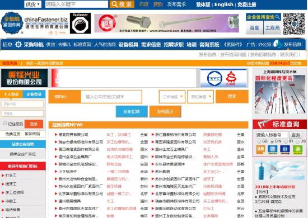Open the 供货 dropdown in top bar
The width and height of the screenshot is (308, 218).
point(33,4)
